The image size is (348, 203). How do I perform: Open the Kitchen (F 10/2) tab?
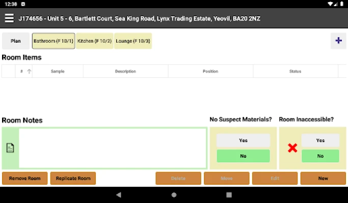coord(94,41)
